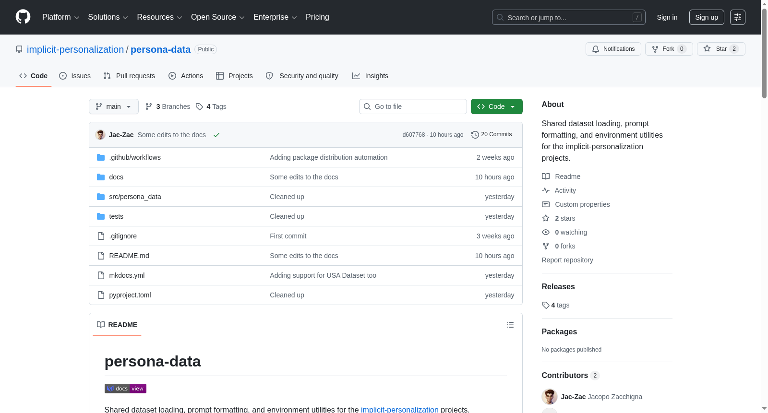Click the star icon in Star button
Viewport: 768px width, 413px height.
click(707, 48)
